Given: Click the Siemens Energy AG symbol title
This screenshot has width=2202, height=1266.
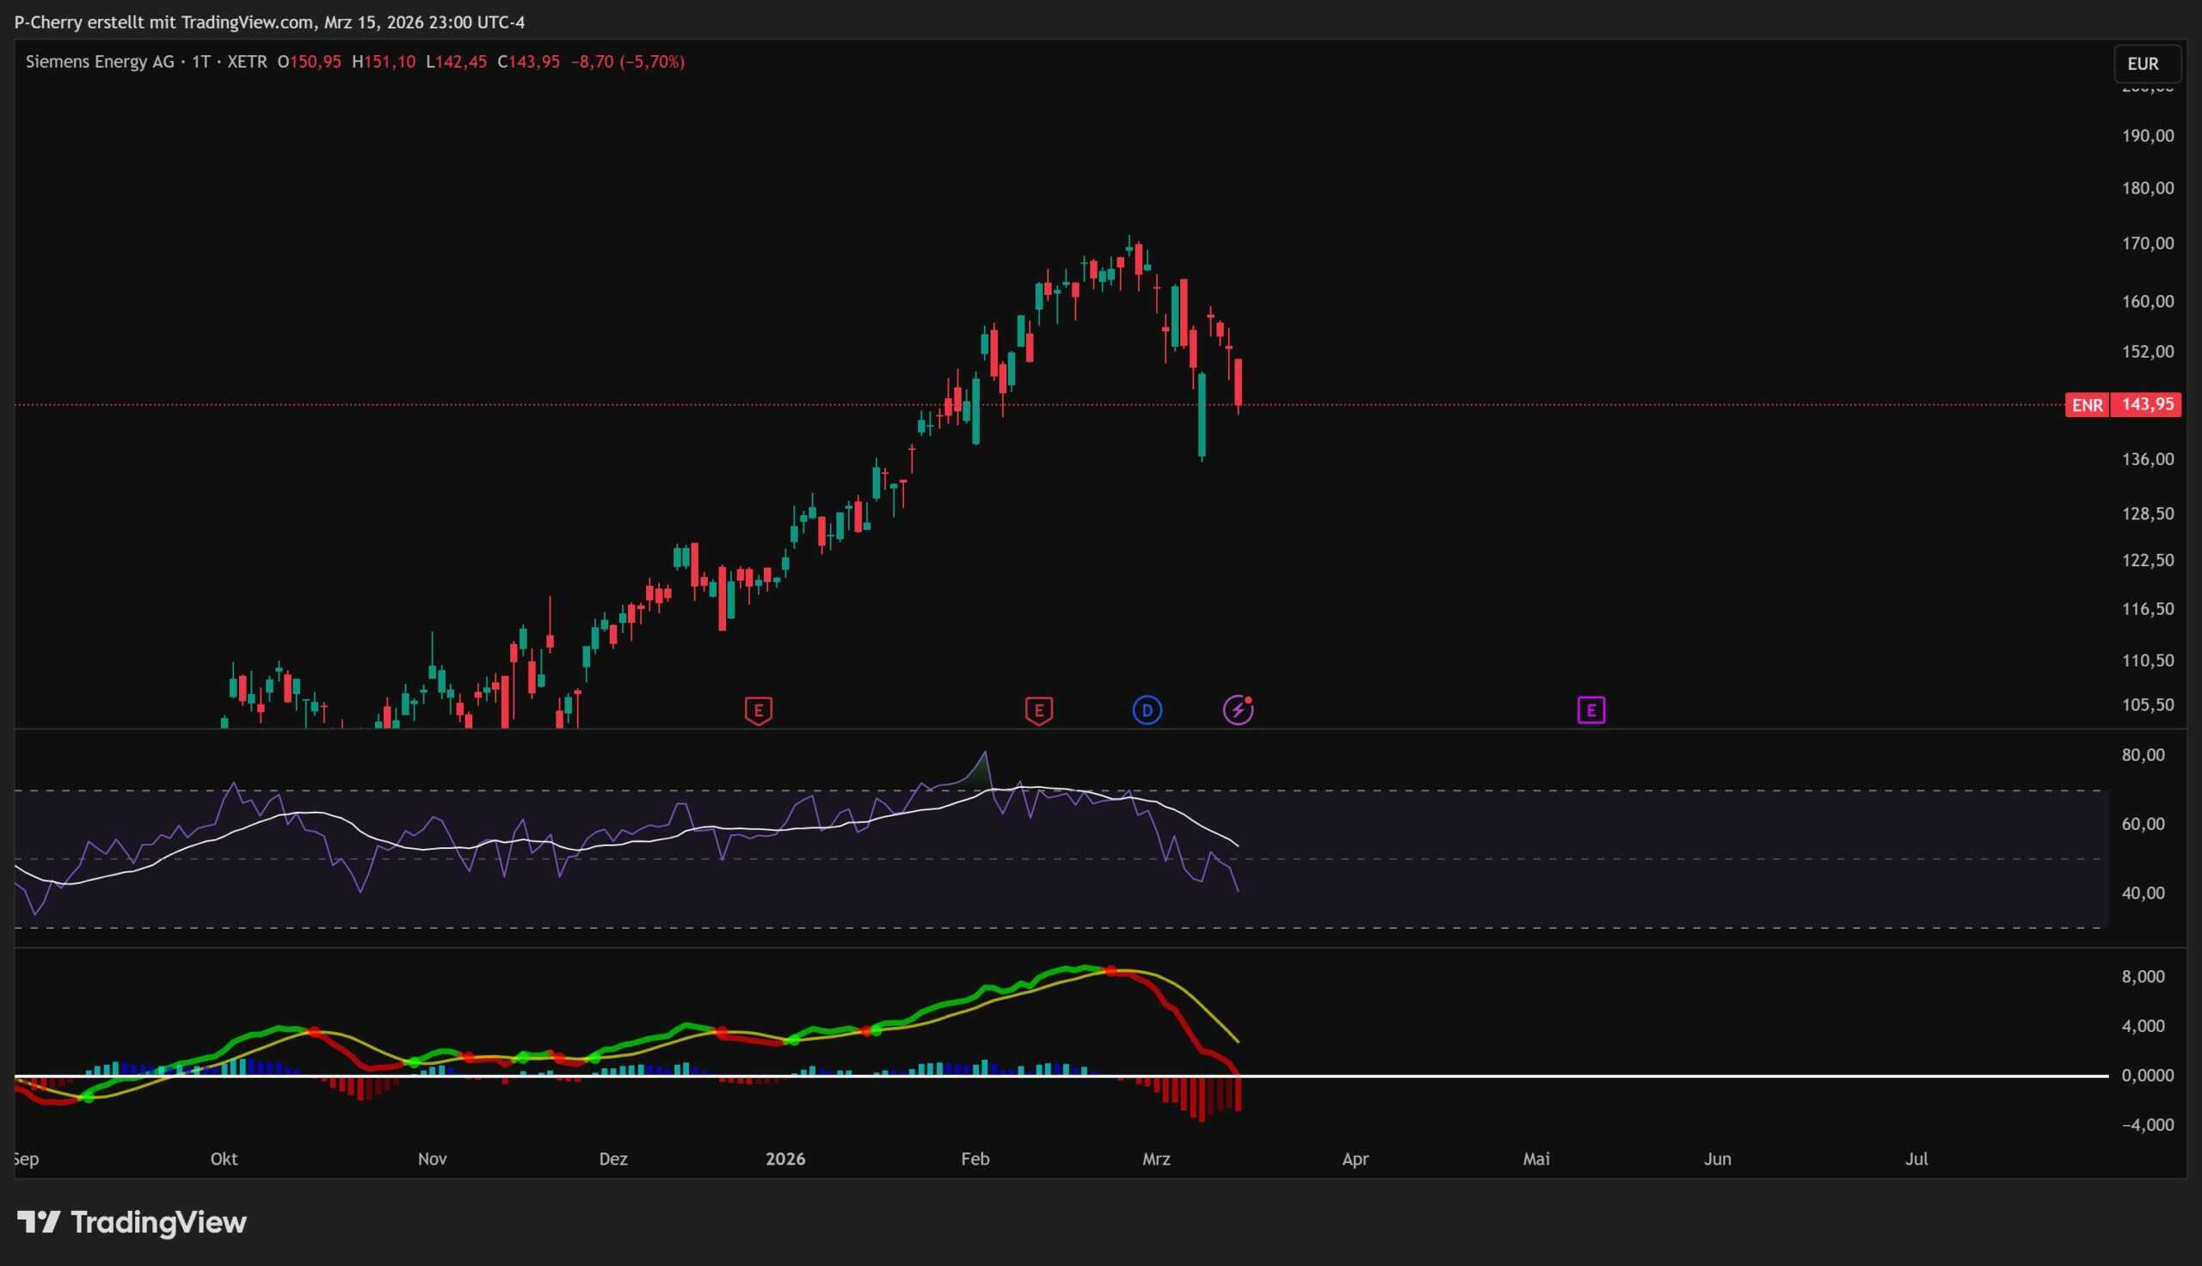Looking at the screenshot, I should pos(100,62).
